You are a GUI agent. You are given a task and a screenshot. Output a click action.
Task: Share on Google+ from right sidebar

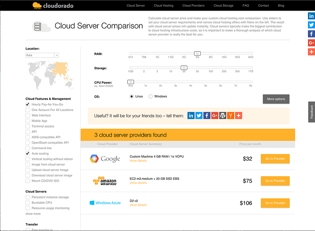311,43
